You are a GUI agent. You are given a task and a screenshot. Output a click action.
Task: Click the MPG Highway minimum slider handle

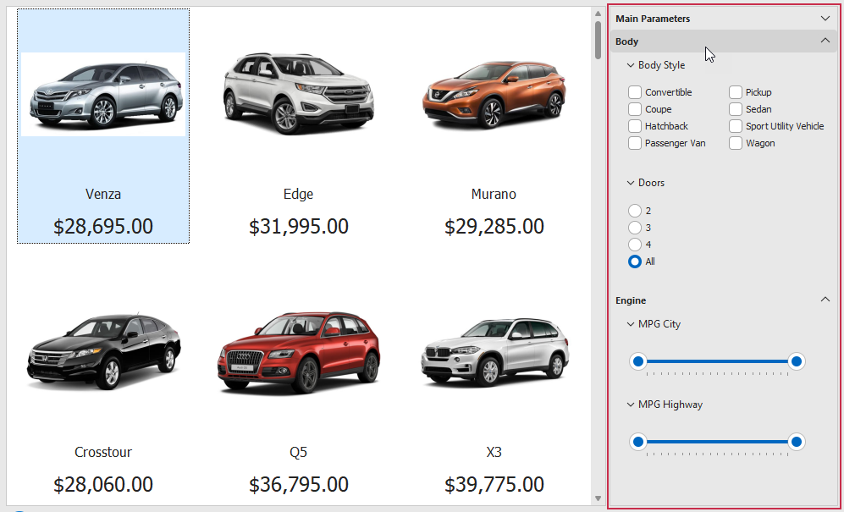click(637, 442)
